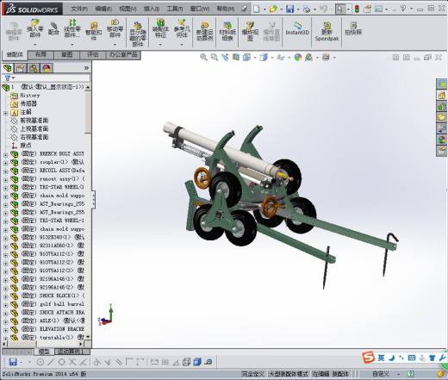Click the Update Speedpak icon
448x380 pixels.
coord(327,32)
